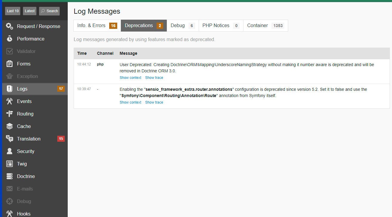Click the Logs badge showing 17
Screen dimensions: 392x217
[61, 89]
